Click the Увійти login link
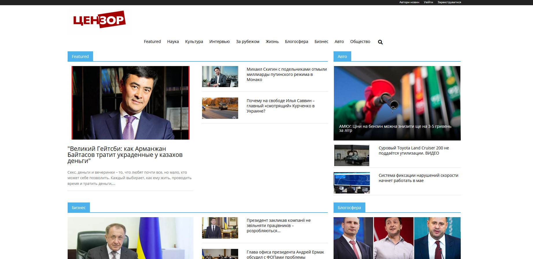Screen dimensions: 533x259 pos(428,2)
